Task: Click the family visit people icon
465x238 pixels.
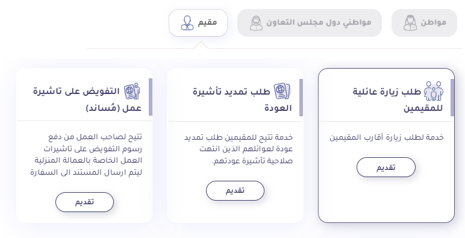Action: pos(434,91)
